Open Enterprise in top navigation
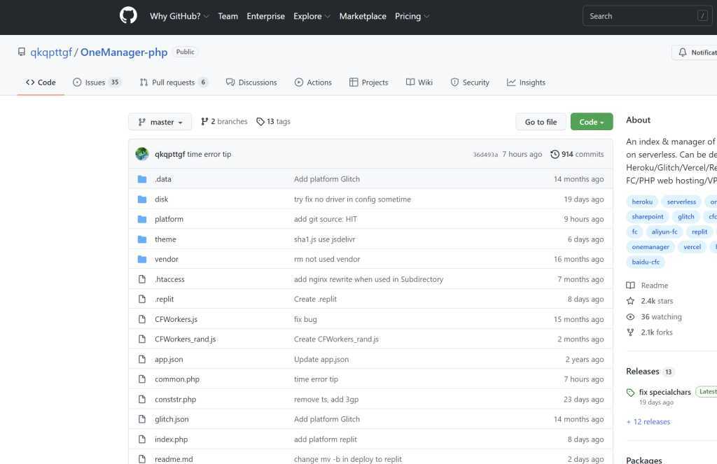 [x=265, y=16]
